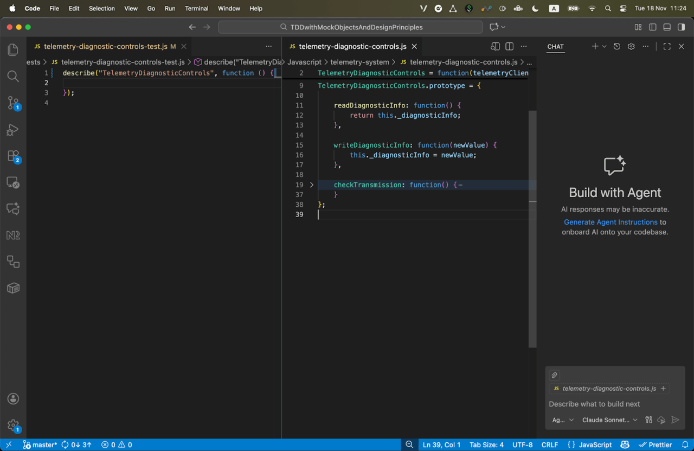The width and height of the screenshot is (694, 451).
Task: Go back with the left arrow
Action: tap(192, 27)
